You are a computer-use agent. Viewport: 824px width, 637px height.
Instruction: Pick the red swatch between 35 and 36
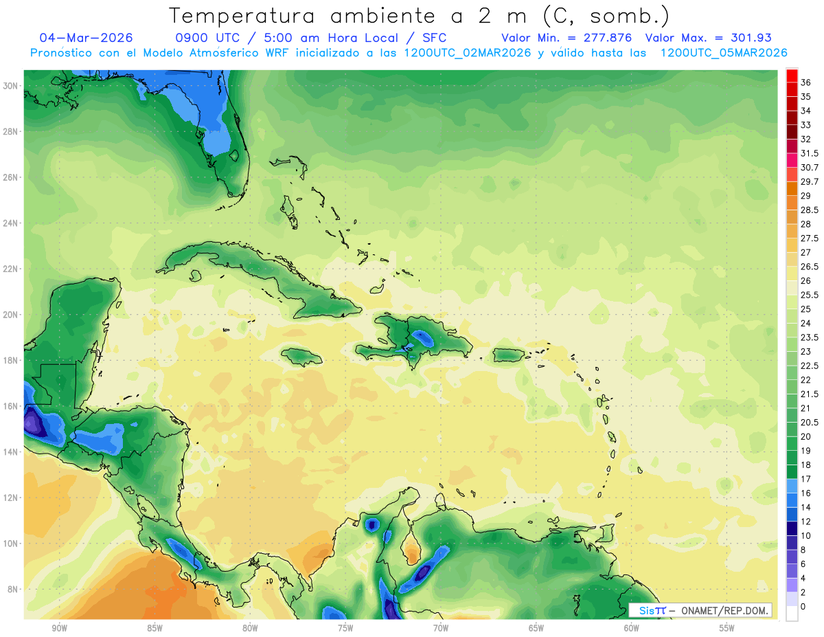[792, 89]
